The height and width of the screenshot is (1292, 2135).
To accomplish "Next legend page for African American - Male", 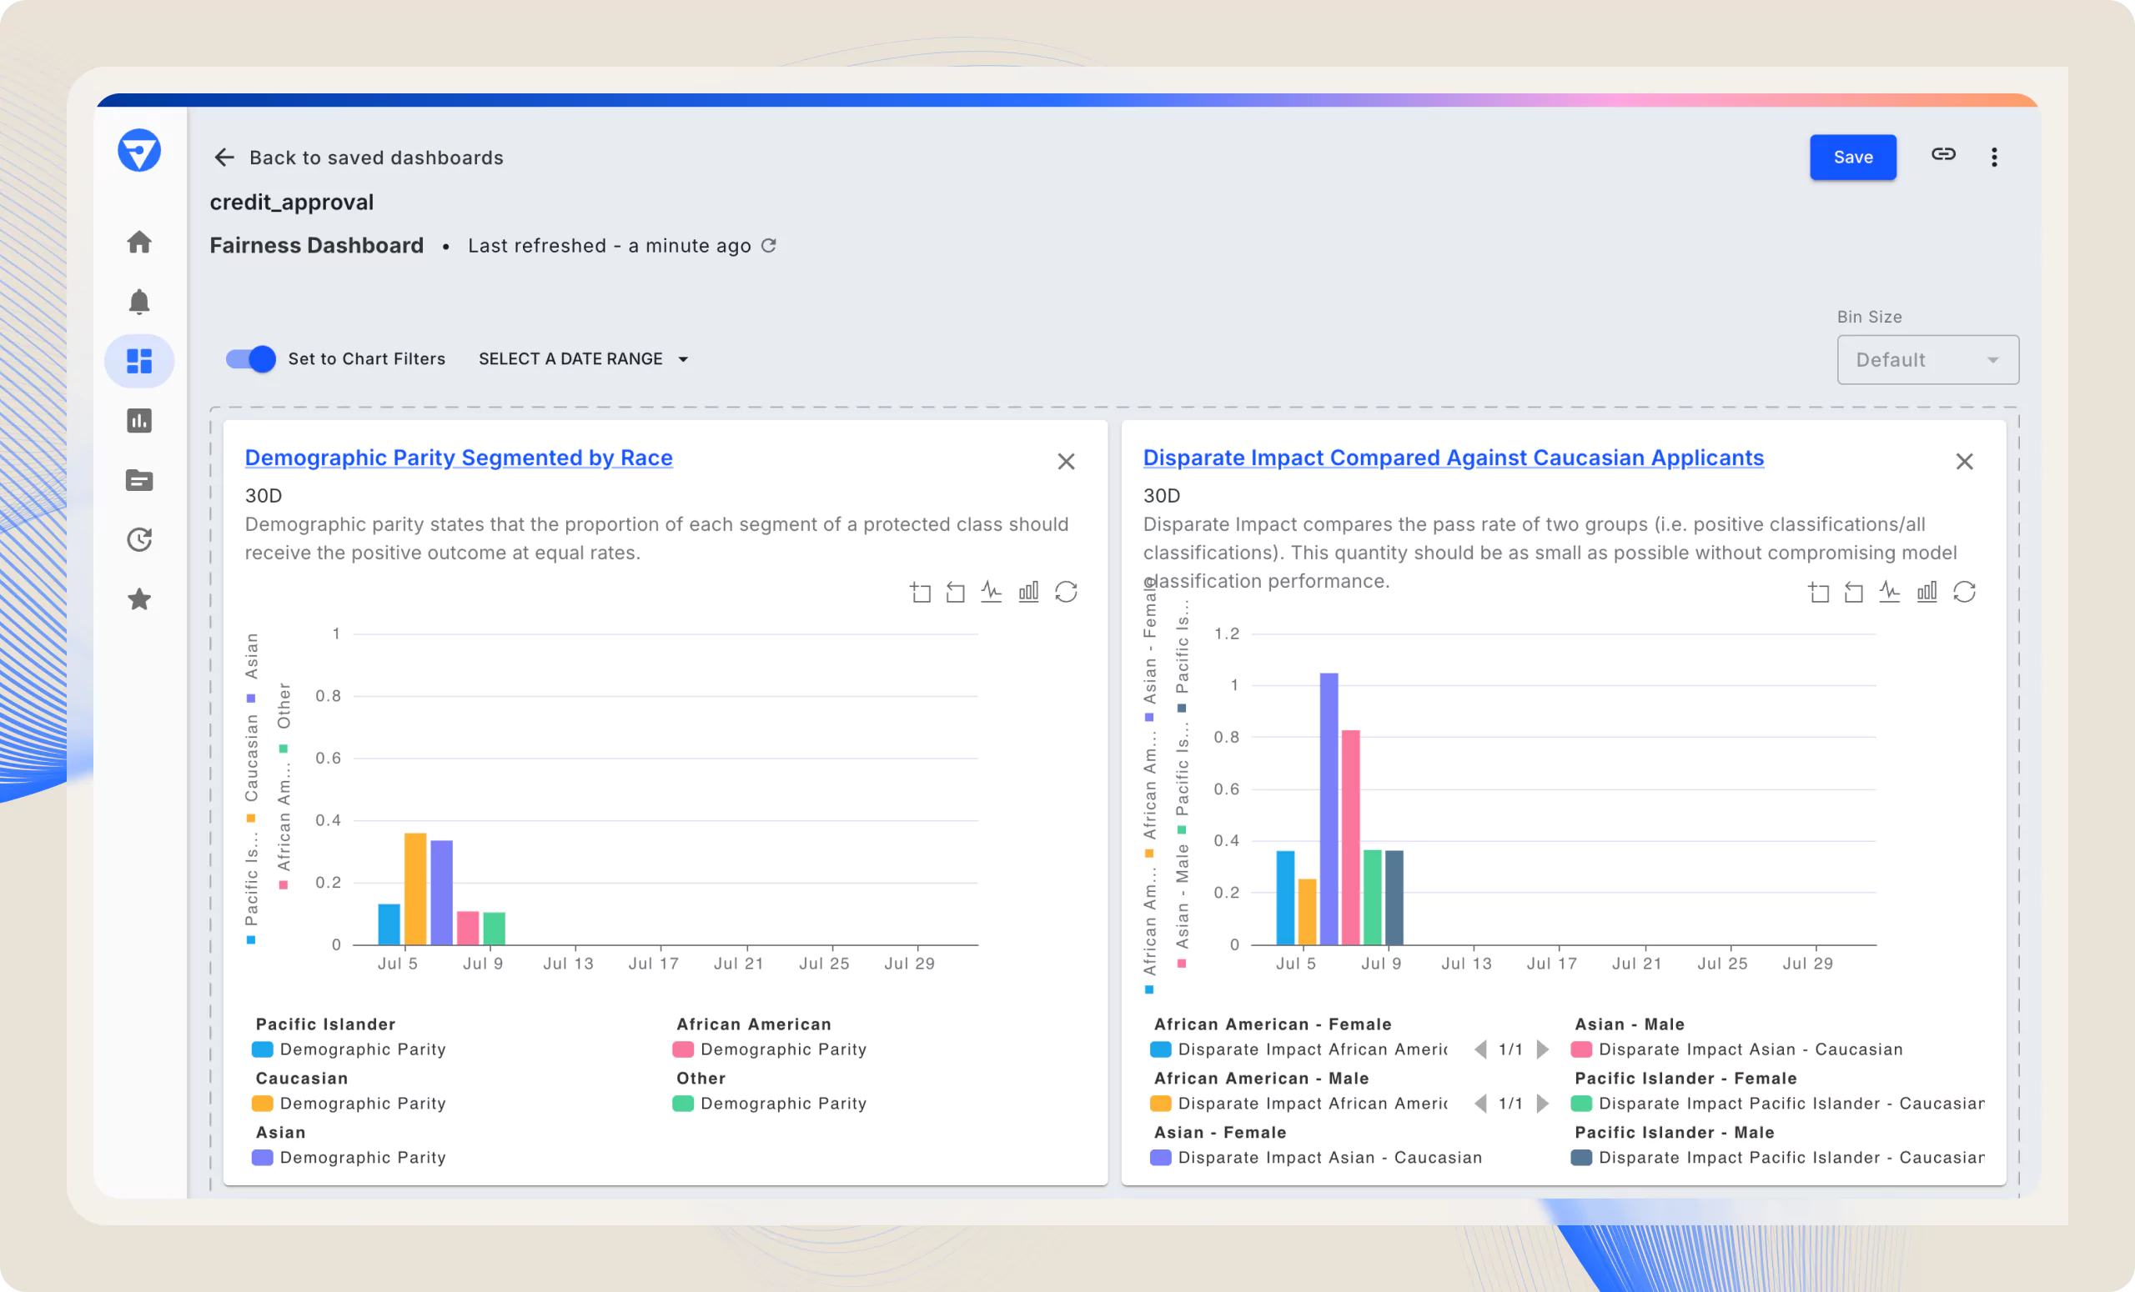I will [1542, 1104].
